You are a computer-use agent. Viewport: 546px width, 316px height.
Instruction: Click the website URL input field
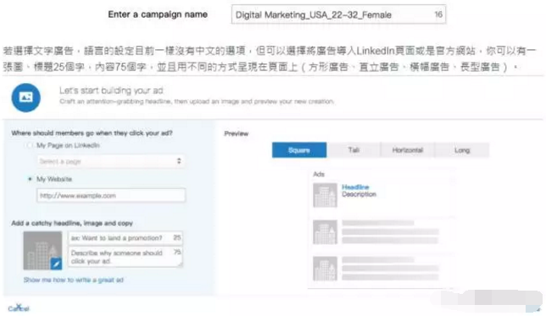(111, 196)
